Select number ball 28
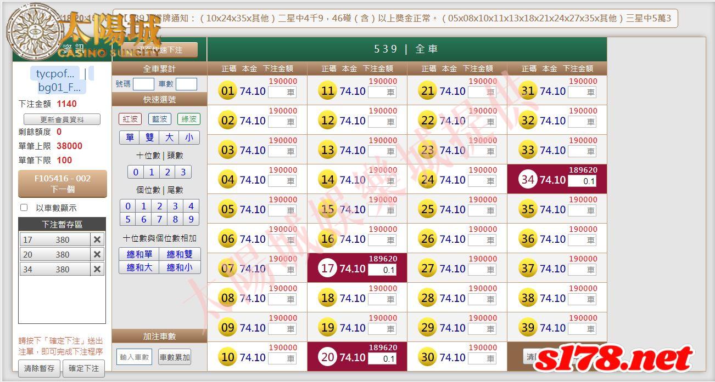Viewport: 715px width, 382px height. click(427, 298)
